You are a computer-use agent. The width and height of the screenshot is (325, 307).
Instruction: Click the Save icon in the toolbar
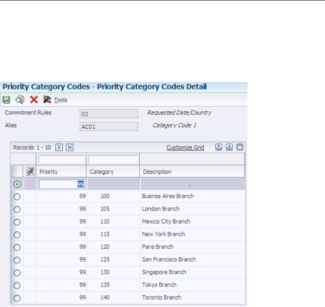coord(6,100)
